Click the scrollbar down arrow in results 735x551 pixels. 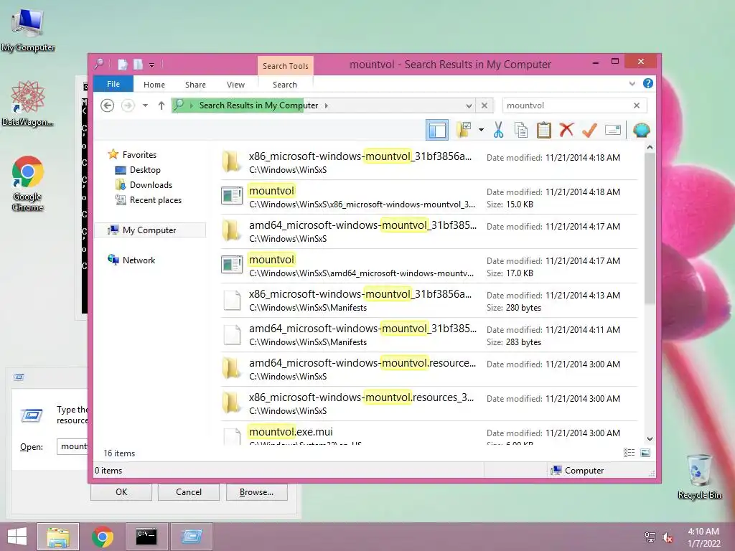pos(650,439)
